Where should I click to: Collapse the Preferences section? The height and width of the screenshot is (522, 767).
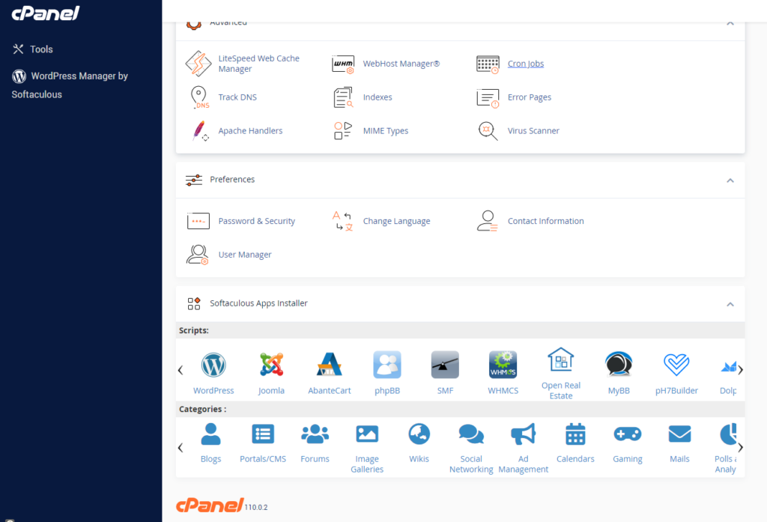coord(730,180)
